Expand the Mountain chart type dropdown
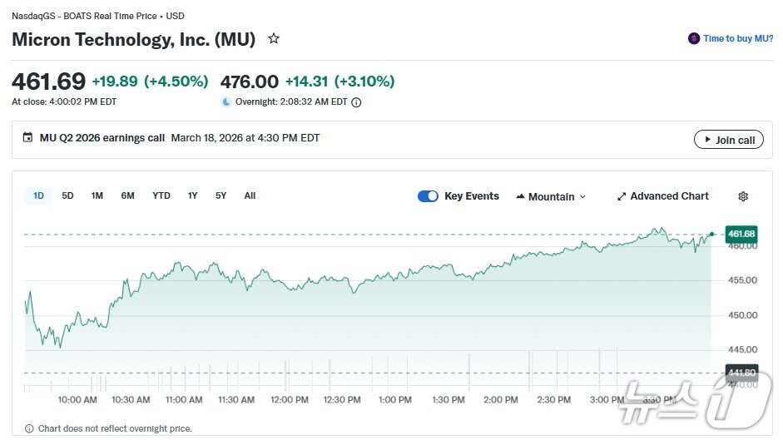This screenshot has height=440, width=783. 551,196
